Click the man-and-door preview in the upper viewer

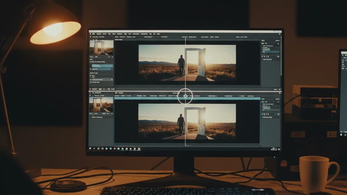click(x=187, y=63)
